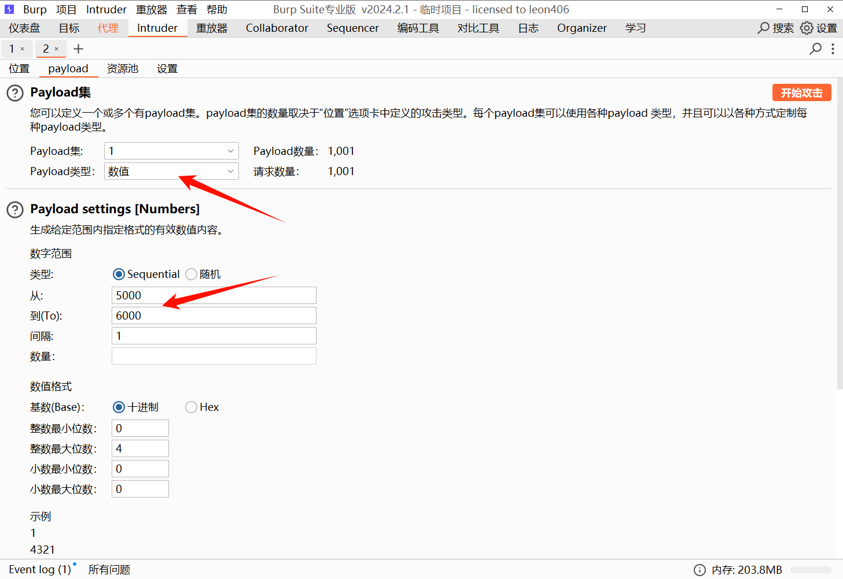The image size is (843, 579).
Task: Switch to the Collaborator tab
Action: tap(277, 28)
